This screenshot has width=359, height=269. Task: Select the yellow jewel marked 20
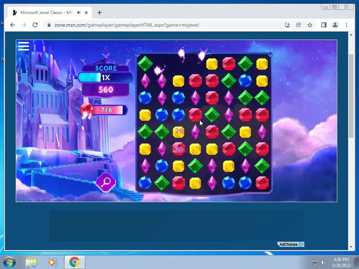coord(178,132)
